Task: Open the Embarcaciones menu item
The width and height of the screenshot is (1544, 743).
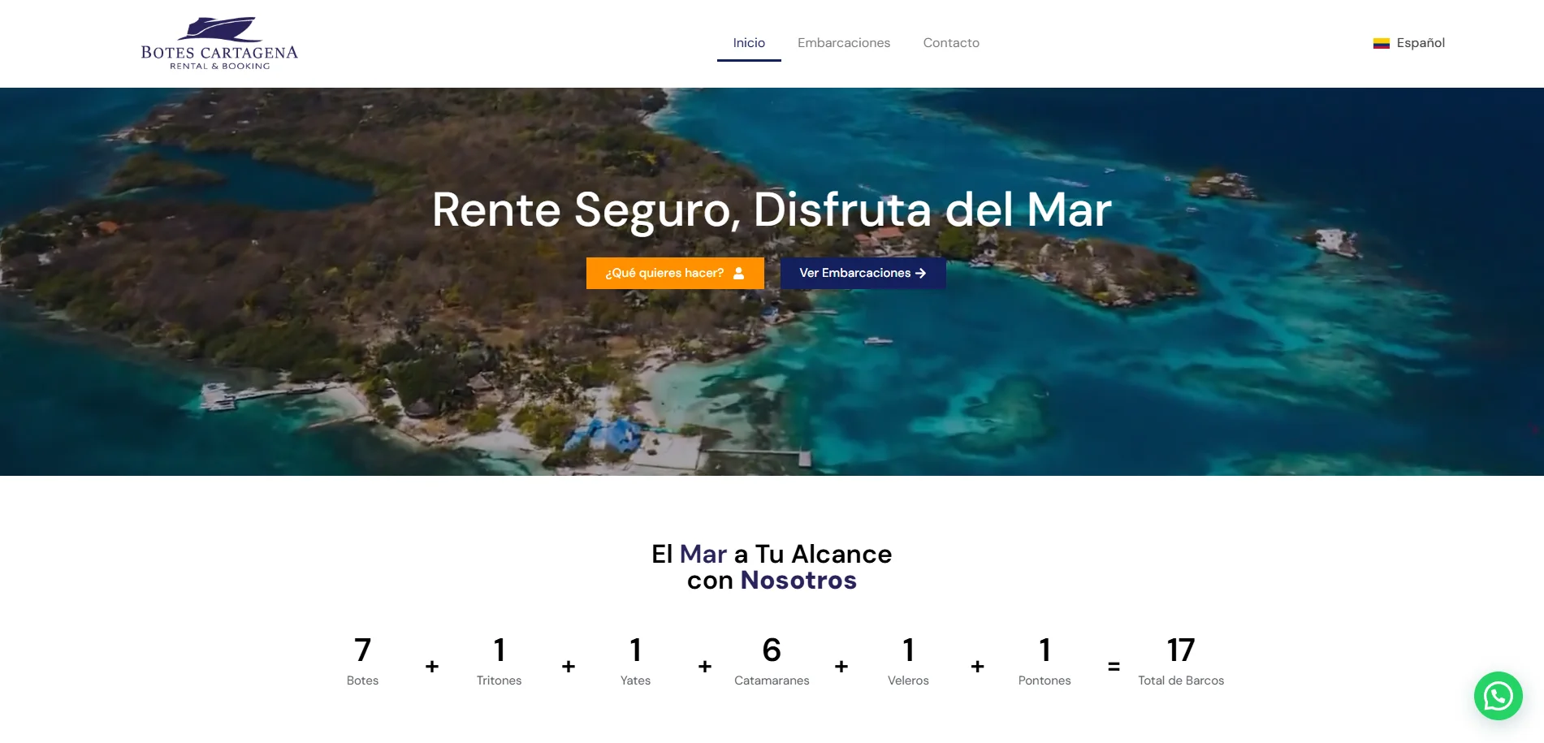Action: pyautogui.click(x=844, y=43)
